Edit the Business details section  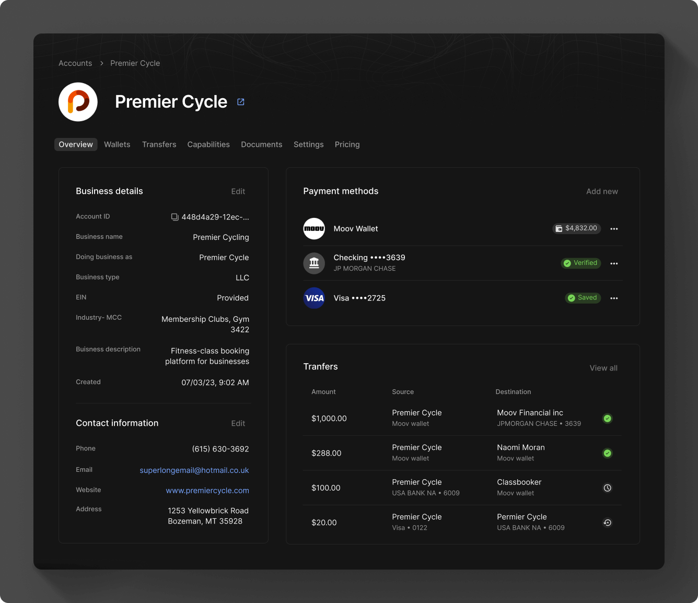point(238,192)
